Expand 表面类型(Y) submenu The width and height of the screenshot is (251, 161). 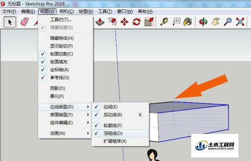tap(66, 115)
